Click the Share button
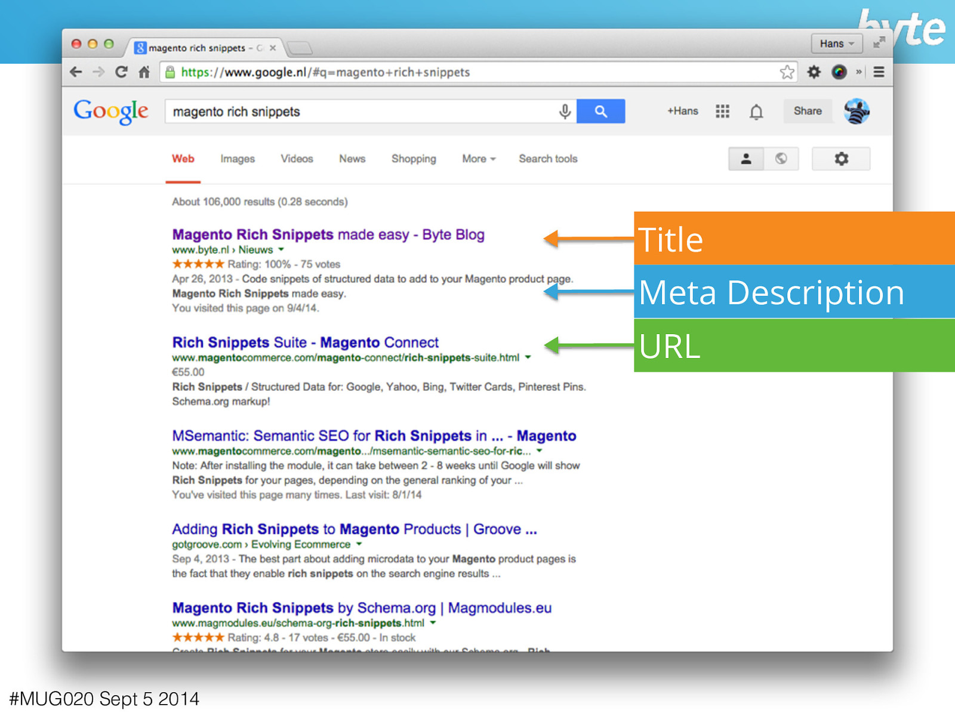 [x=808, y=111]
